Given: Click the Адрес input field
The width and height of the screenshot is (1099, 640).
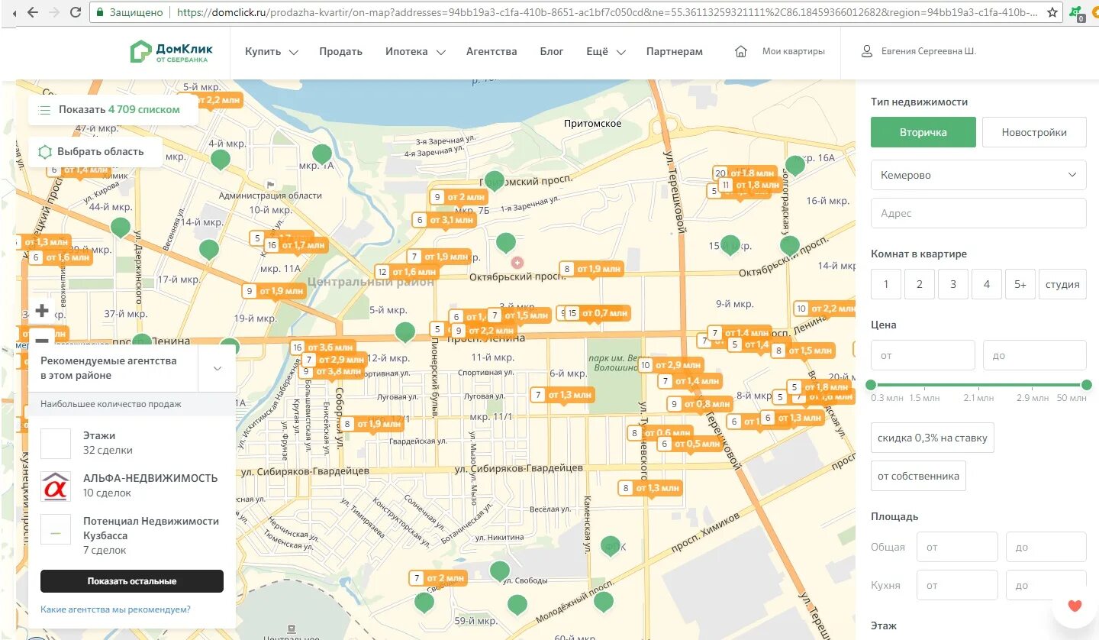Looking at the screenshot, I should (978, 214).
